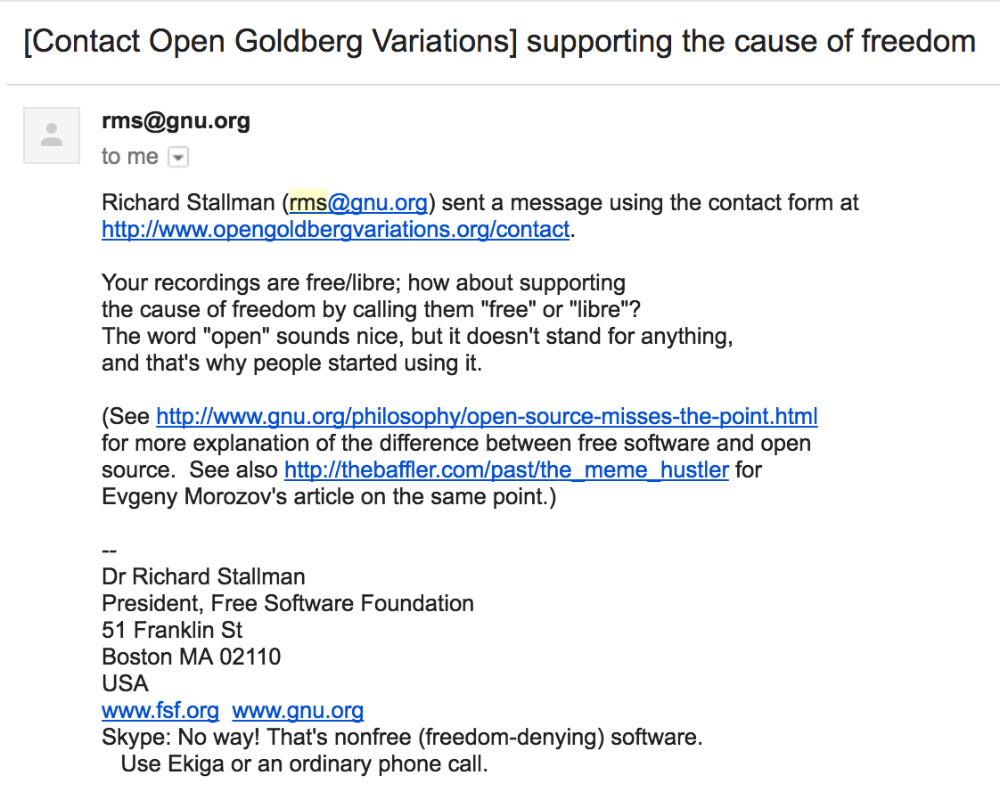Open the highlighted rms@gnu.org email link

[x=357, y=203]
